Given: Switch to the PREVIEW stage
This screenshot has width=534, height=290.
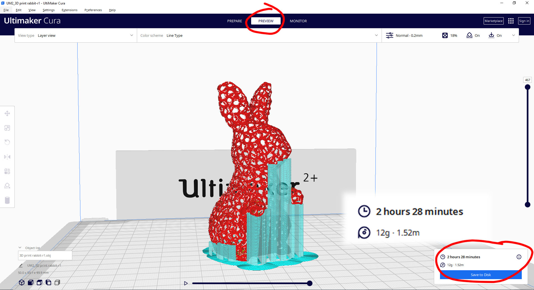Looking at the screenshot, I should [x=266, y=21].
